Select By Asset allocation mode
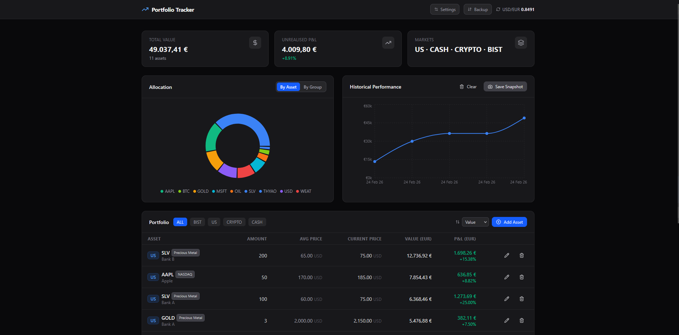The width and height of the screenshot is (679, 335). [288, 87]
